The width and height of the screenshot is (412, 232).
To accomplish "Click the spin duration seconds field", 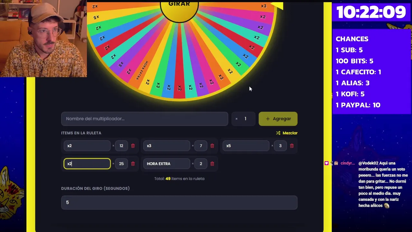I will point(179,202).
